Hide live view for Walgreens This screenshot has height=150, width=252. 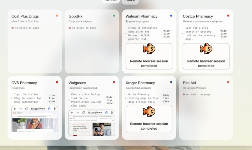[109, 100]
